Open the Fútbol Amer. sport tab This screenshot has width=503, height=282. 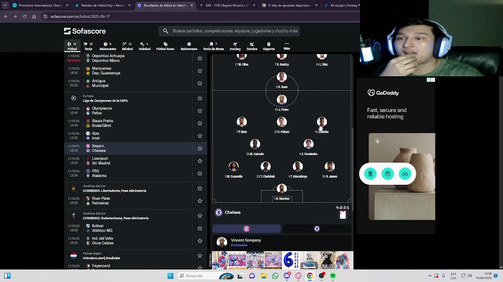tap(165, 46)
